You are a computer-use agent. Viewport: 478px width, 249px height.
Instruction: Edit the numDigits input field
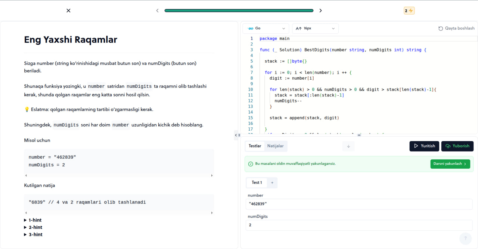[359, 225]
